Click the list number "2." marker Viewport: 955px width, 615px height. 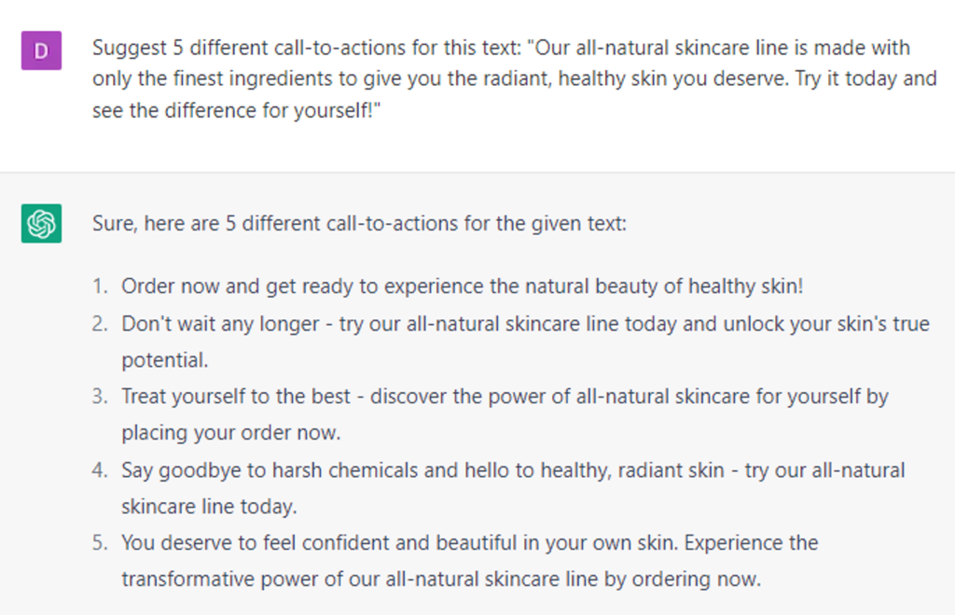click(100, 324)
